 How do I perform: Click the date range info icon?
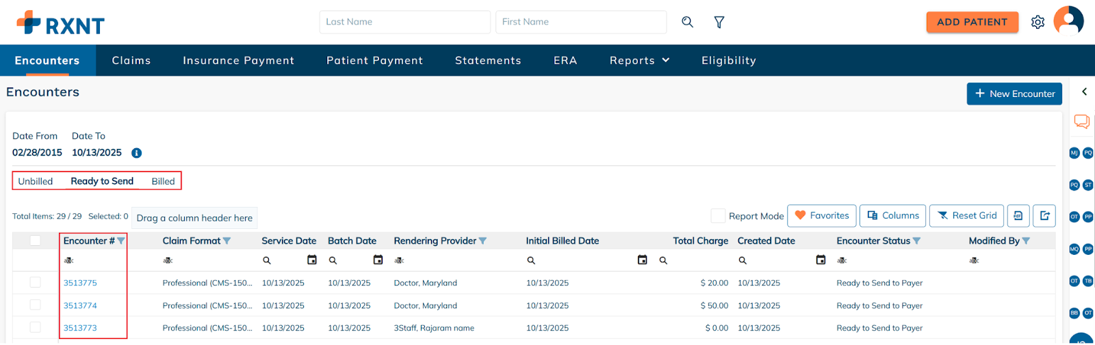click(x=136, y=153)
